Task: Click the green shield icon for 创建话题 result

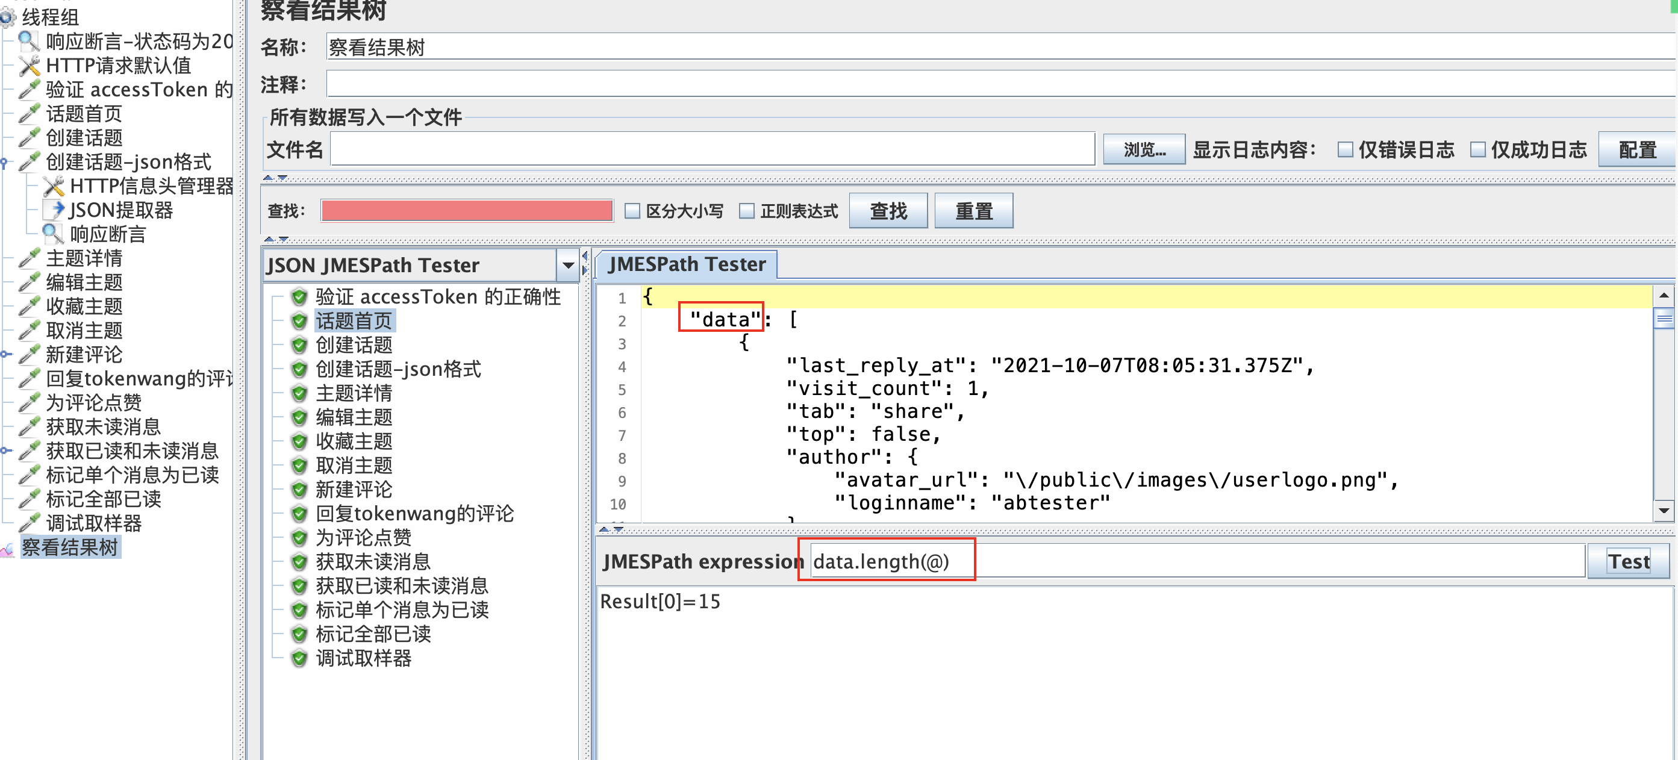Action: coord(299,345)
